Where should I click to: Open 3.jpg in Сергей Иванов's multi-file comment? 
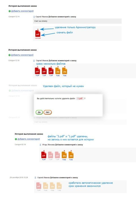[x=65, y=71]
